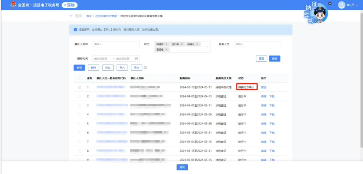Minimize the 征纳互动 floating widget
Image resolution: width=363 pixels, height=174 pixels.
pyautogui.click(x=330, y=3)
